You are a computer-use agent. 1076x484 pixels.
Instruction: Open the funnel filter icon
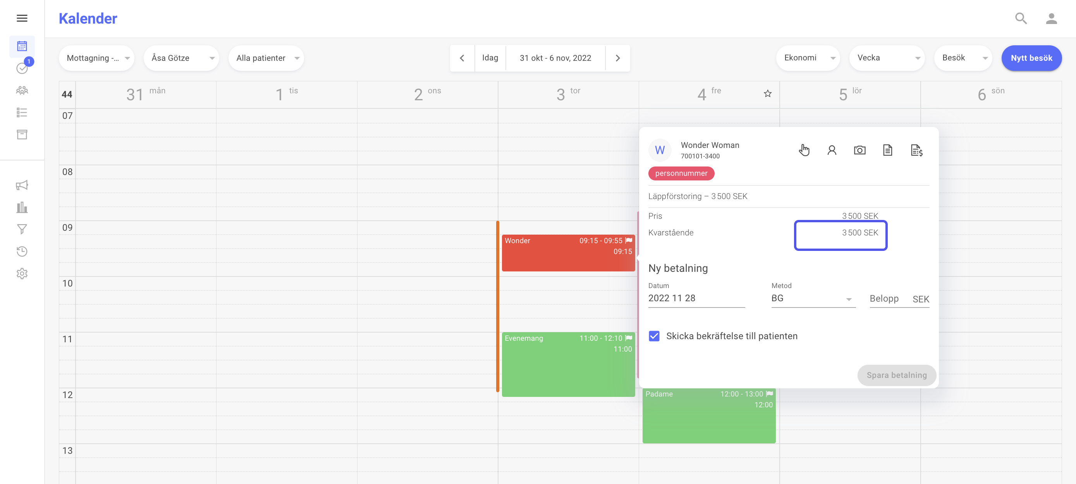(22, 229)
